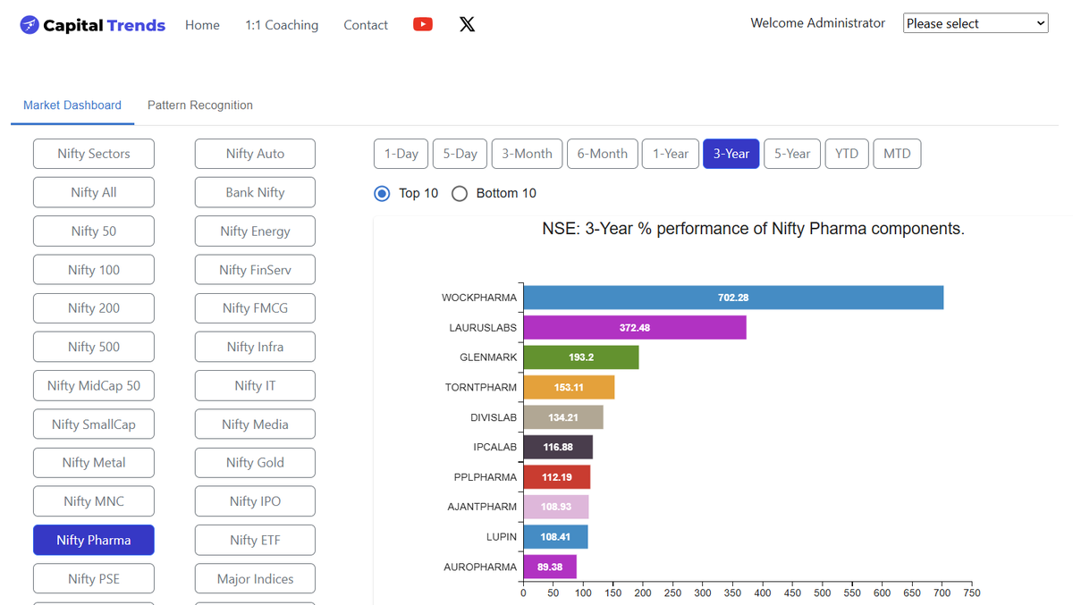Image resolution: width=1073 pixels, height=605 pixels.
Task: Open the YouTube channel icon
Action: [423, 24]
